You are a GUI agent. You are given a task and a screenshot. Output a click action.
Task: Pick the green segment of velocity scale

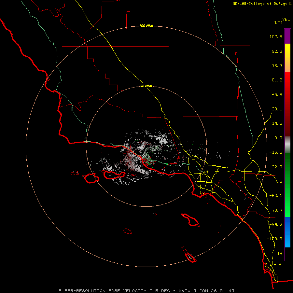287,185
